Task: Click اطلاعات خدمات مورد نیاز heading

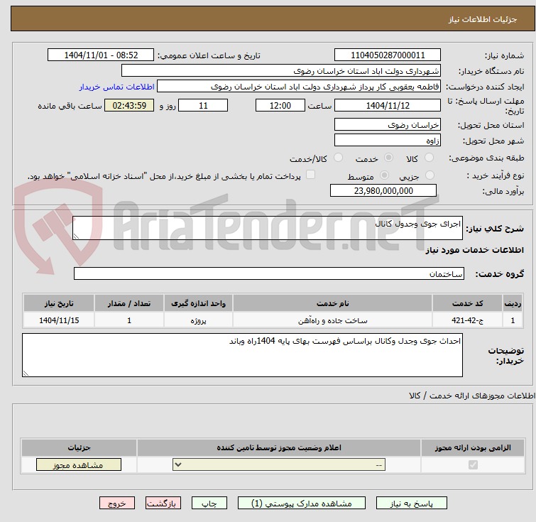Action: coord(474,250)
